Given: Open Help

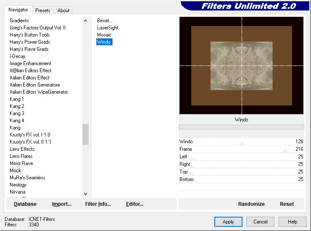Looking at the screenshot, I should tap(293, 222).
